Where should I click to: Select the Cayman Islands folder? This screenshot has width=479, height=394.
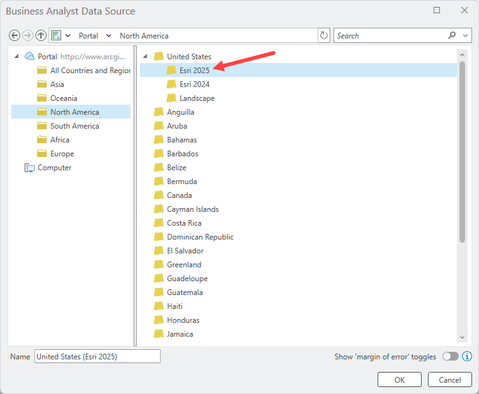[187, 209]
